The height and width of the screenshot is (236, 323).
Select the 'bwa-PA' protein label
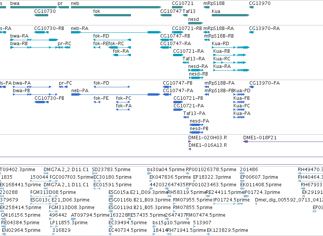click(x=22, y=83)
